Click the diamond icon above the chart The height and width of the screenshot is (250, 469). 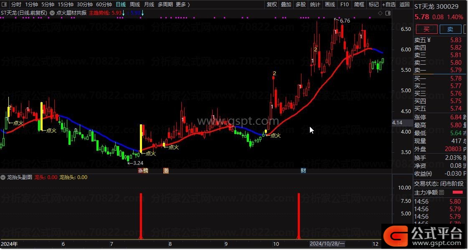[380, 13]
